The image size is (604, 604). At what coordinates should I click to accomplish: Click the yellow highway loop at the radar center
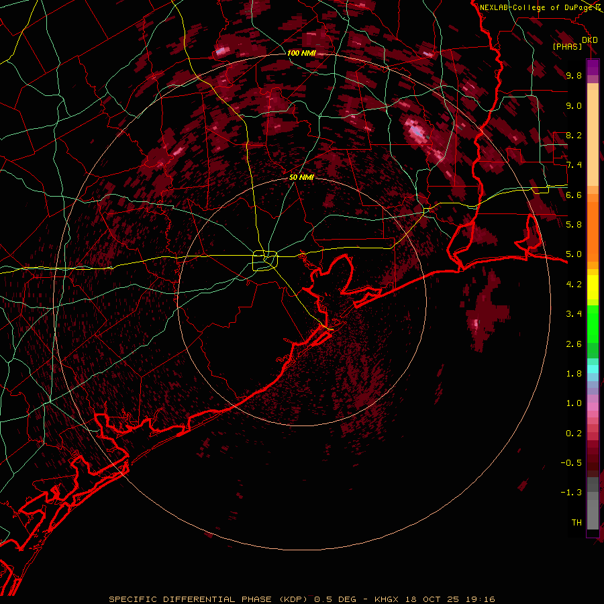[x=265, y=260]
